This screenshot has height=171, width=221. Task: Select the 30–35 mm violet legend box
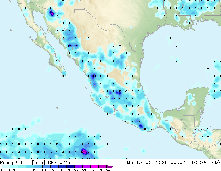click(78, 166)
